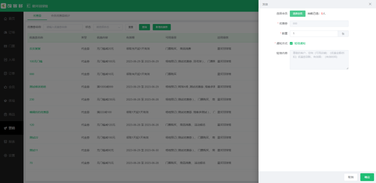Click the graduation-cap training sidebar icon
The width and height of the screenshot is (376, 183).
tap(6, 100)
